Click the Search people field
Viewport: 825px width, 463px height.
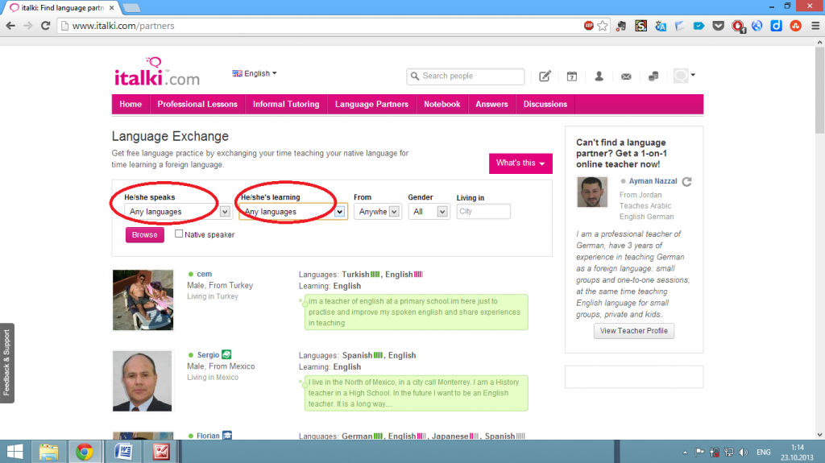click(x=466, y=76)
